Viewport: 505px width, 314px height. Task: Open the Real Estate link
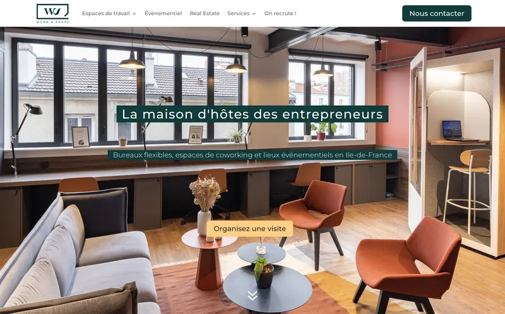coord(205,13)
